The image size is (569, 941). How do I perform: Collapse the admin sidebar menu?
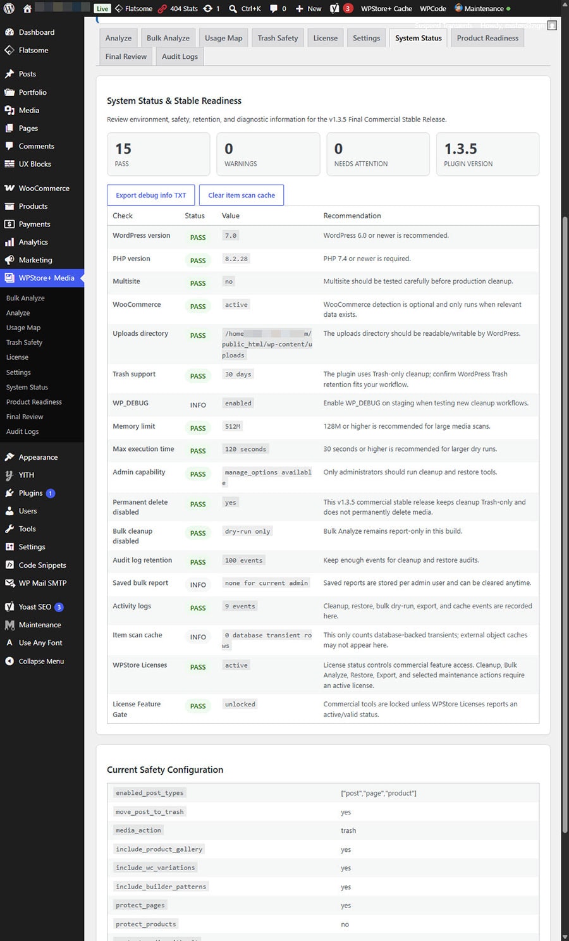[x=41, y=661]
